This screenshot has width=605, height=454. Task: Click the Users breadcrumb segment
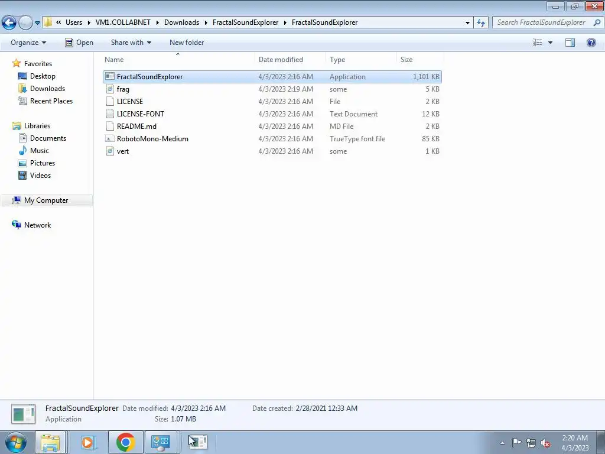tap(74, 22)
